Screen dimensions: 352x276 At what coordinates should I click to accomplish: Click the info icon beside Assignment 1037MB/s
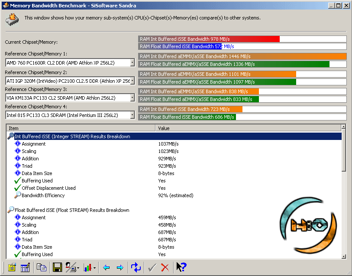click(17, 143)
